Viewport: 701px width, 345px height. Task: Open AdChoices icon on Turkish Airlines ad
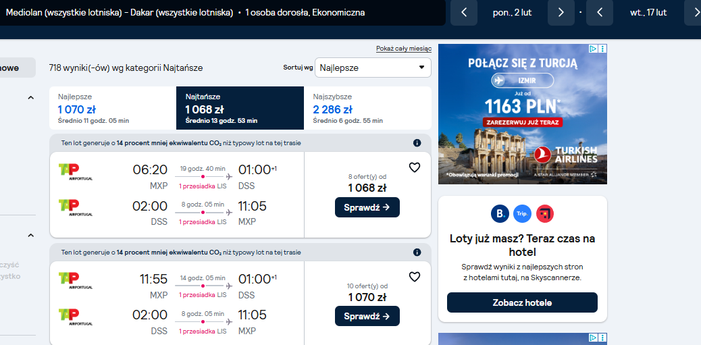click(x=593, y=48)
